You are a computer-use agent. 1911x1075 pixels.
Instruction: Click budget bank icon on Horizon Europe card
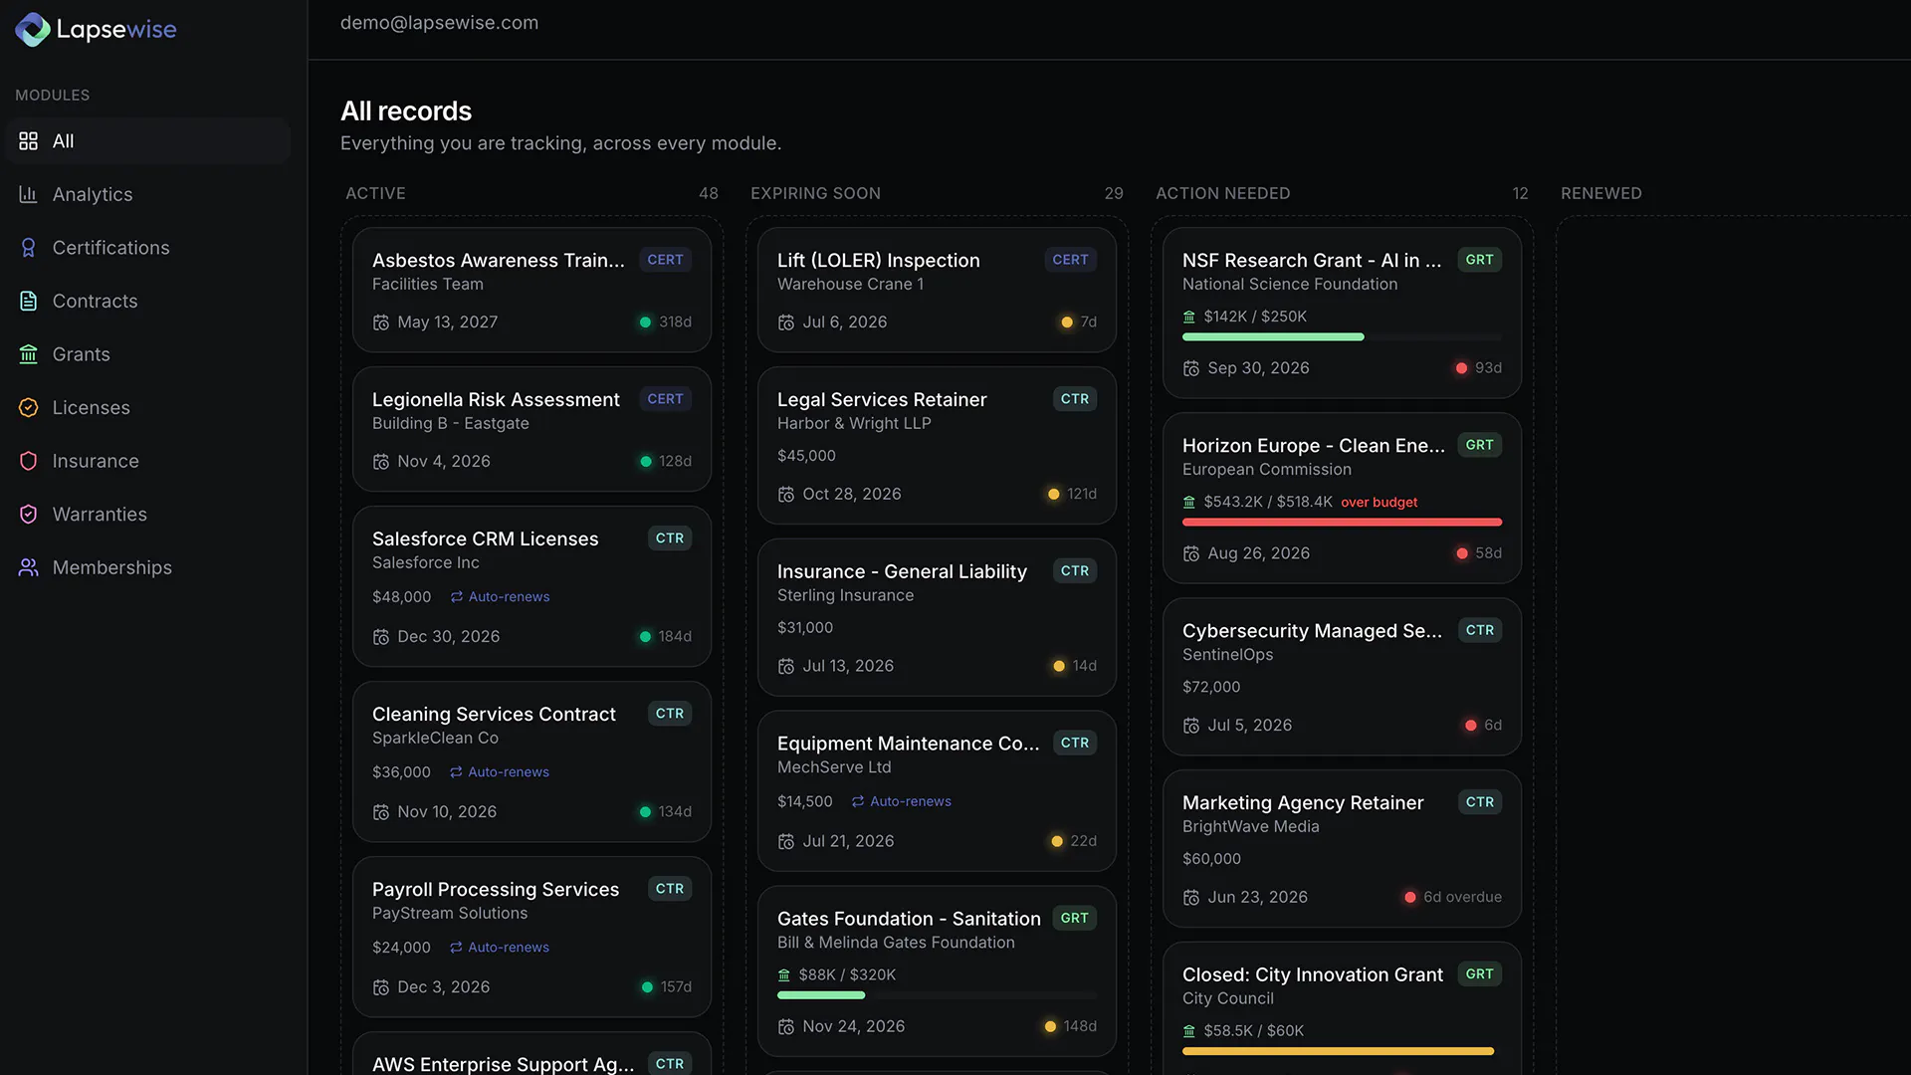pyautogui.click(x=1189, y=502)
